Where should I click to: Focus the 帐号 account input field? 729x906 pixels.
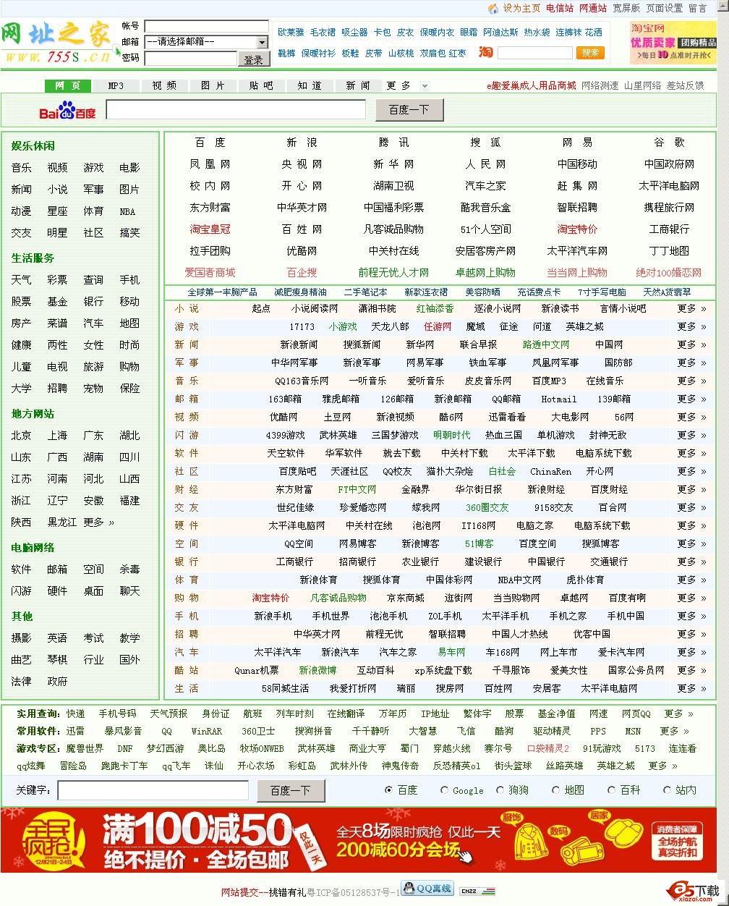click(x=206, y=27)
